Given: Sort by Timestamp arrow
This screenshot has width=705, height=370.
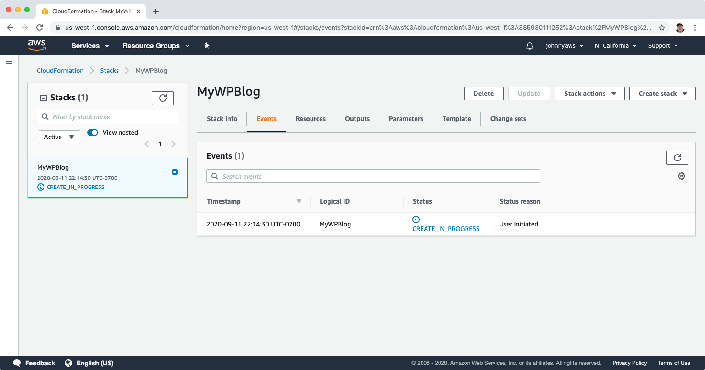Looking at the screenshot, I should click(299, 201).
